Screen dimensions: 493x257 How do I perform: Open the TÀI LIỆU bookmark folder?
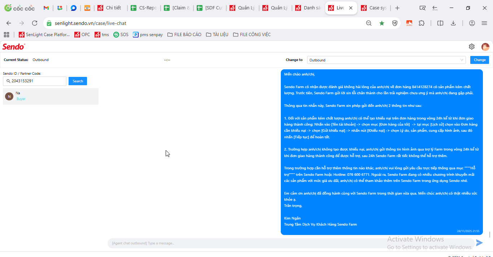(217, 35)
